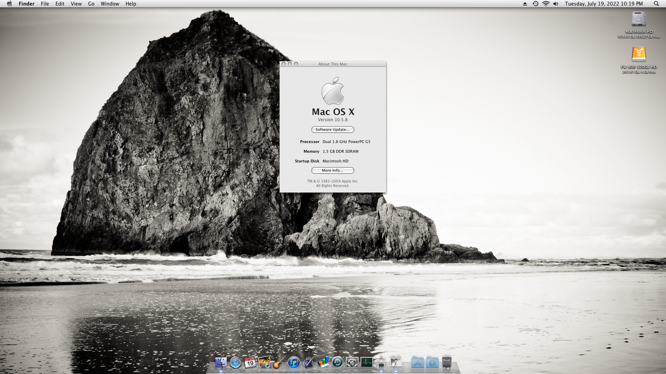
Task: Click the 'Dual 1.8 GHz PowerPC G5' text
Action: pyautogui.click(x=347, y=142)
